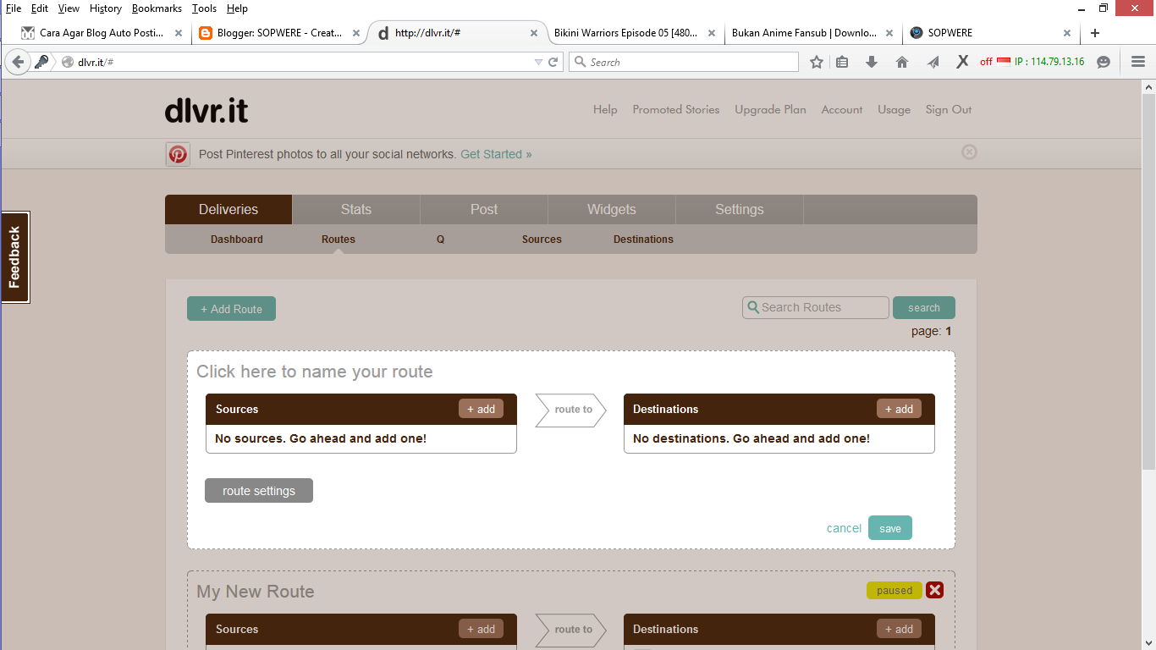
Task: Open the Dashboard sub-tab
Action: 237,240
